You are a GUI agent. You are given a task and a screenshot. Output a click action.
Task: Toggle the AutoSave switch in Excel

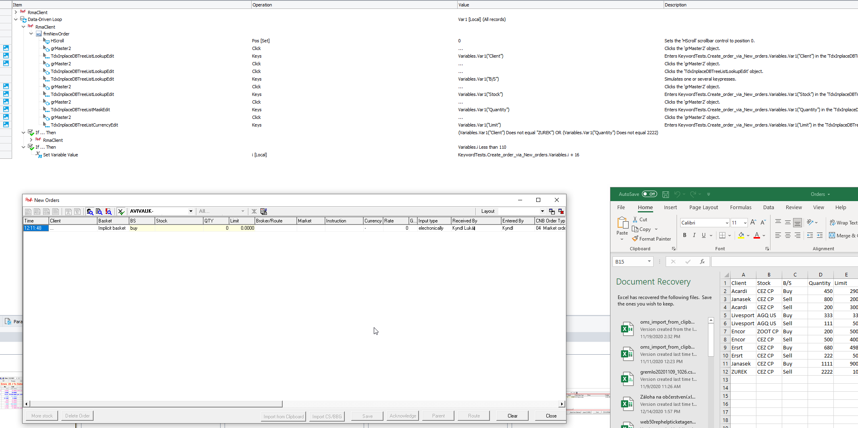pos(649,194)
